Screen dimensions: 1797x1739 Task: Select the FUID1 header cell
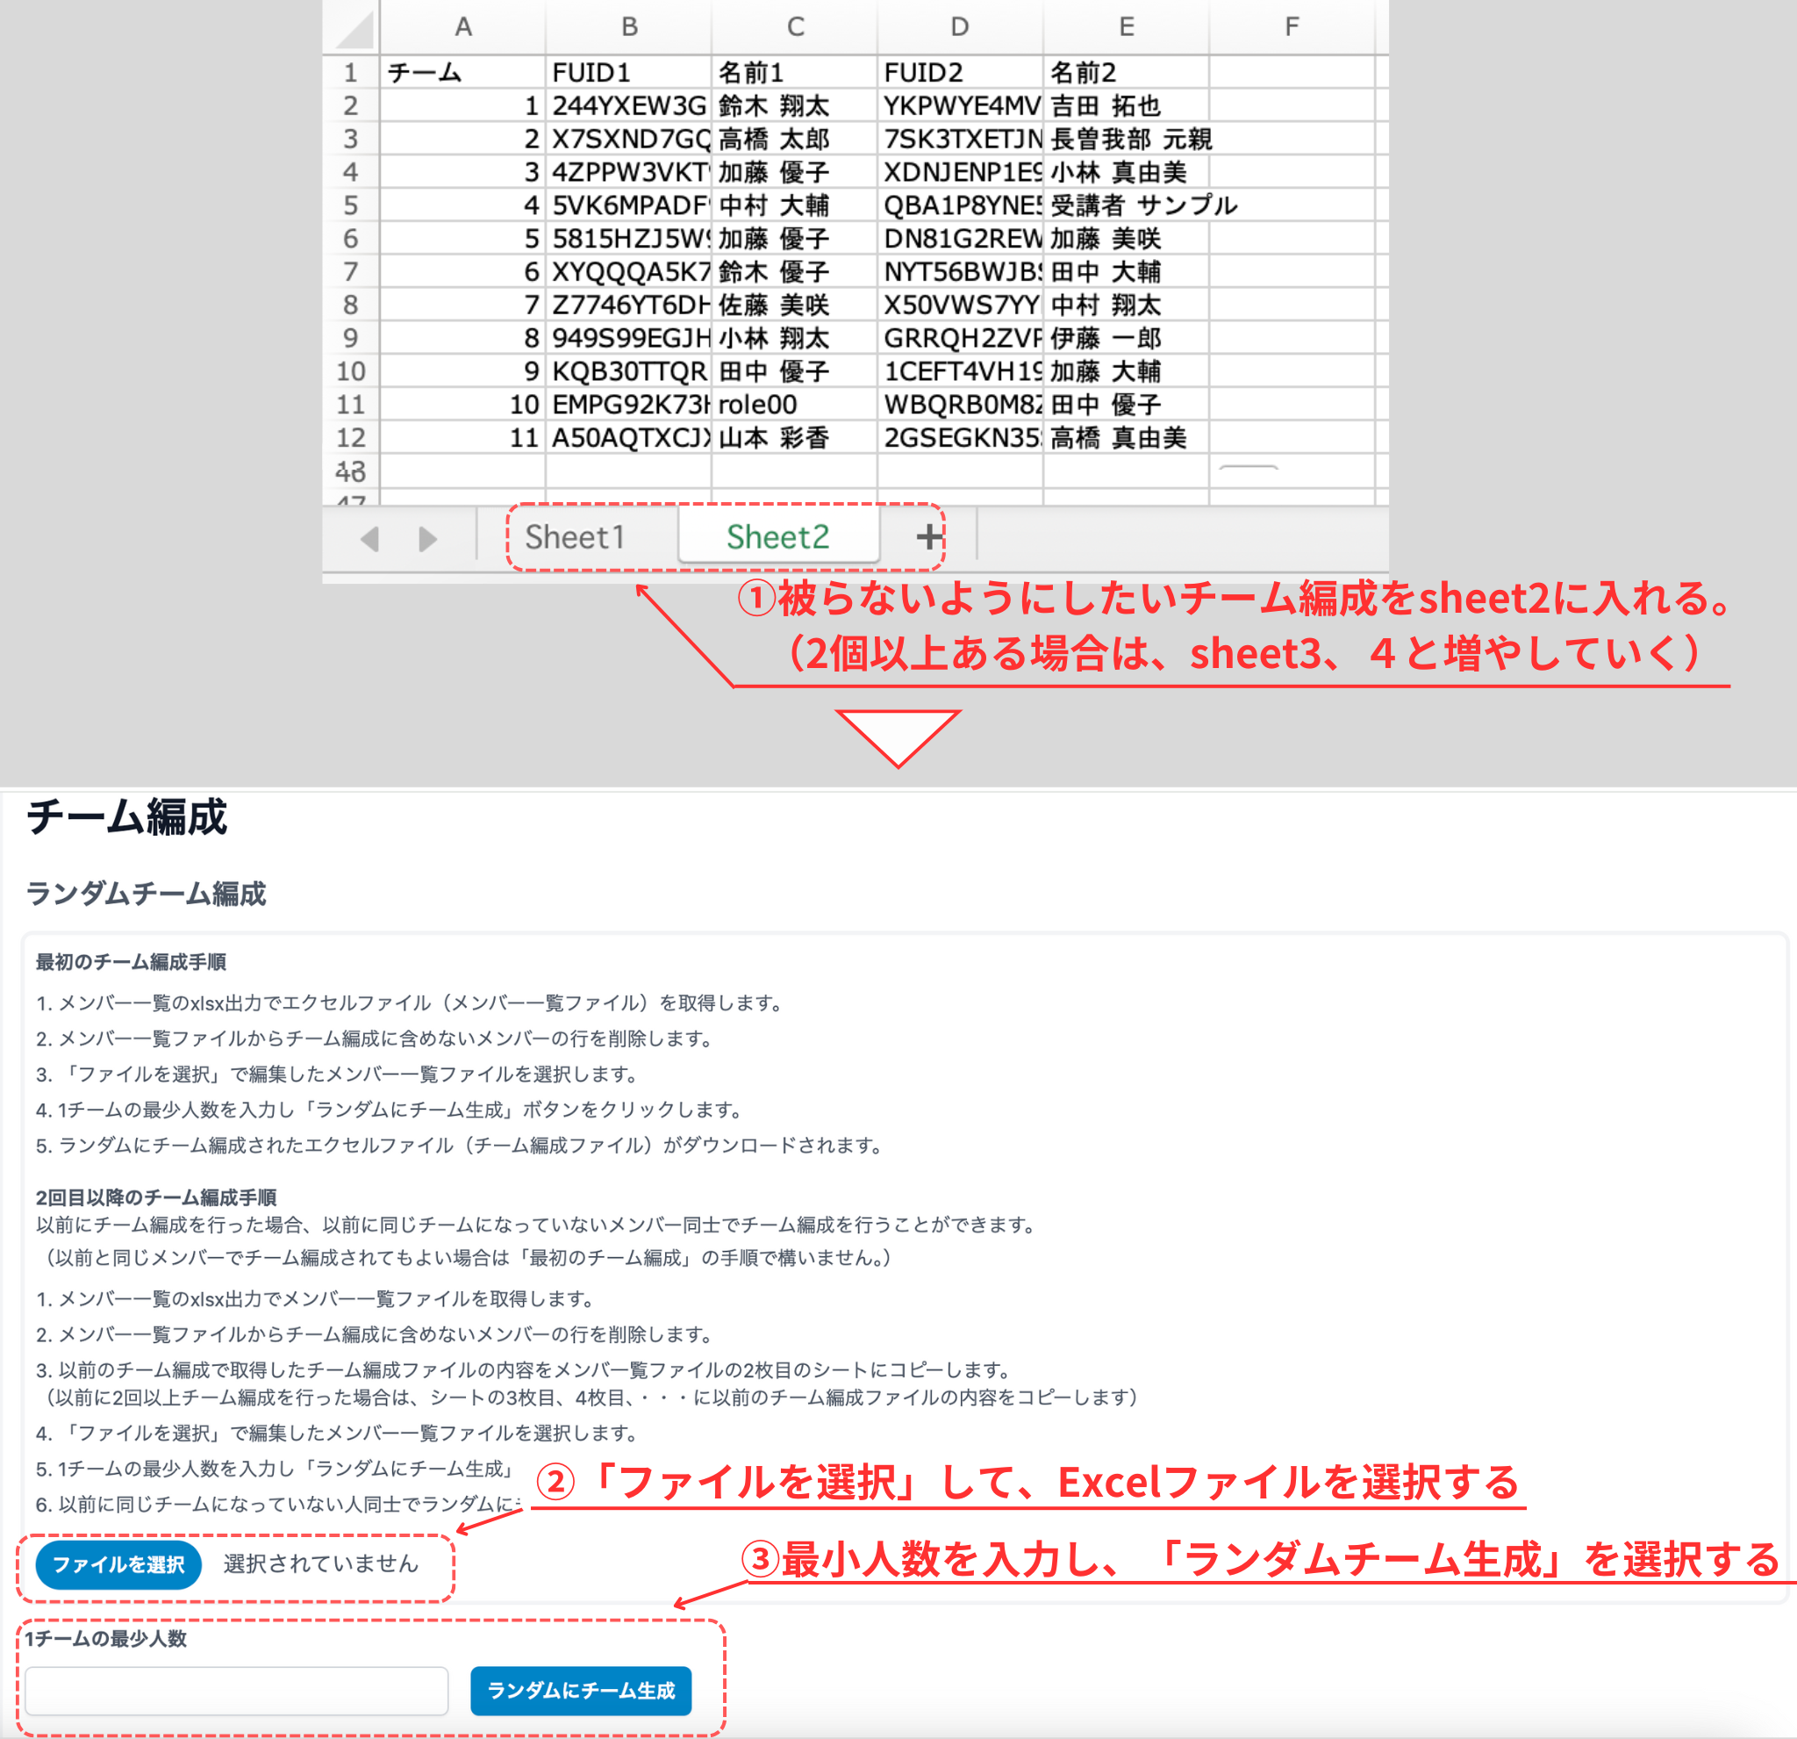tap(629, 71)
